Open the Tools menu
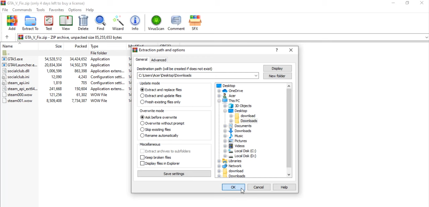 [41, 10]
